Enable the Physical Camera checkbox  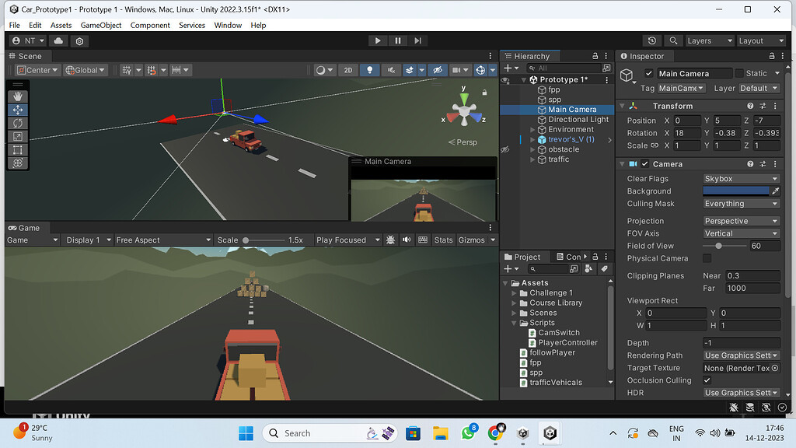click(707, 258)
